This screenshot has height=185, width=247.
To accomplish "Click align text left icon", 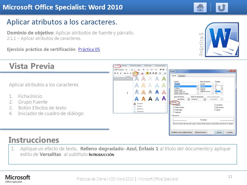I will (147, 73).
